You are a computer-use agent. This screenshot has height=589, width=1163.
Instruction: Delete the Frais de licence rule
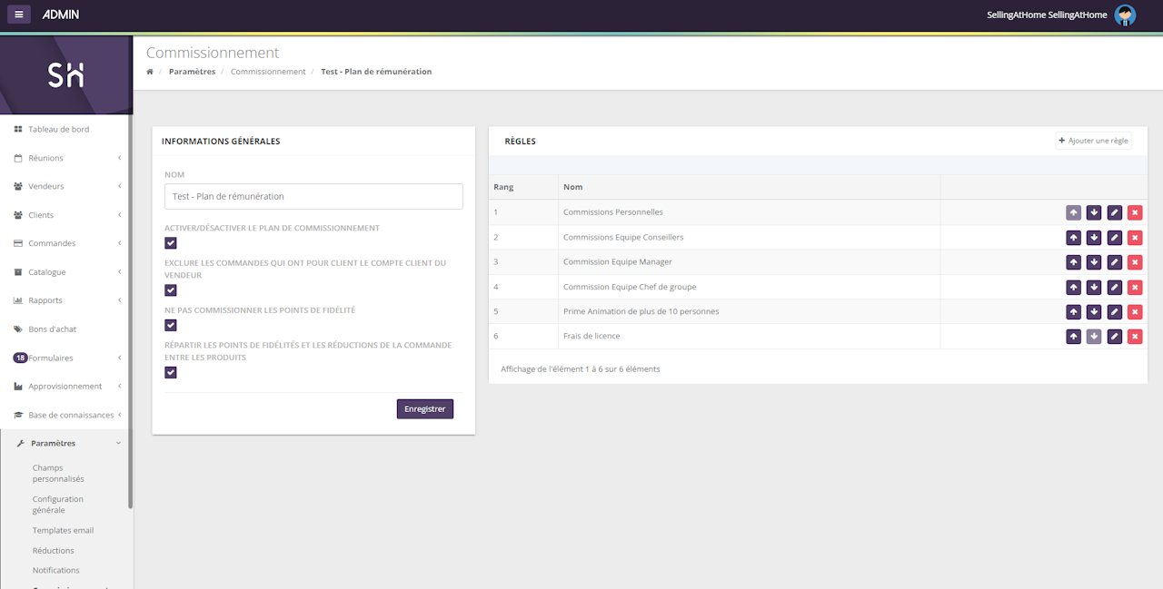(x=1135, y=337)
